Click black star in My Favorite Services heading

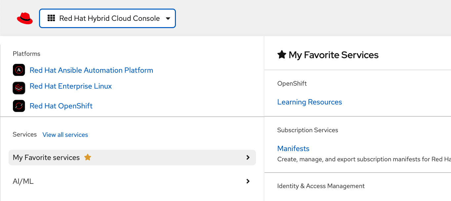282,55
